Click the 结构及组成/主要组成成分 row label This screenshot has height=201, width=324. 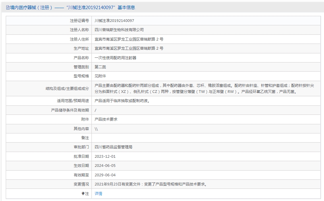[67, 89]
